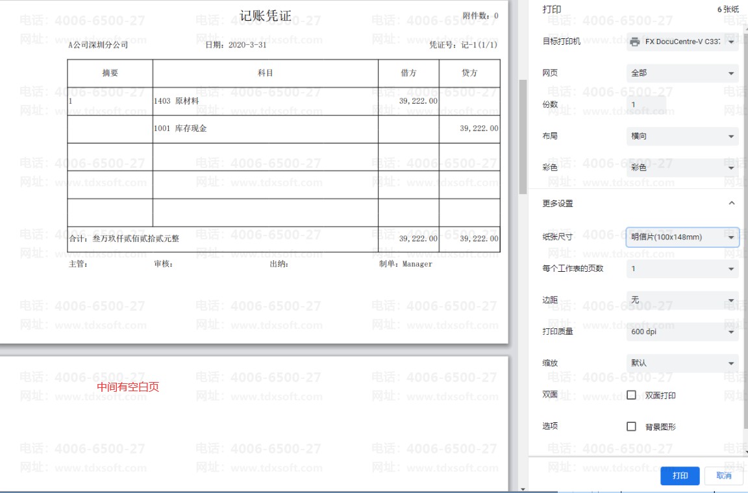Open the 打印质量 dropdown showing 600 dpi
The height and width of the screenshot is (493, 748).
pos(682,331)
